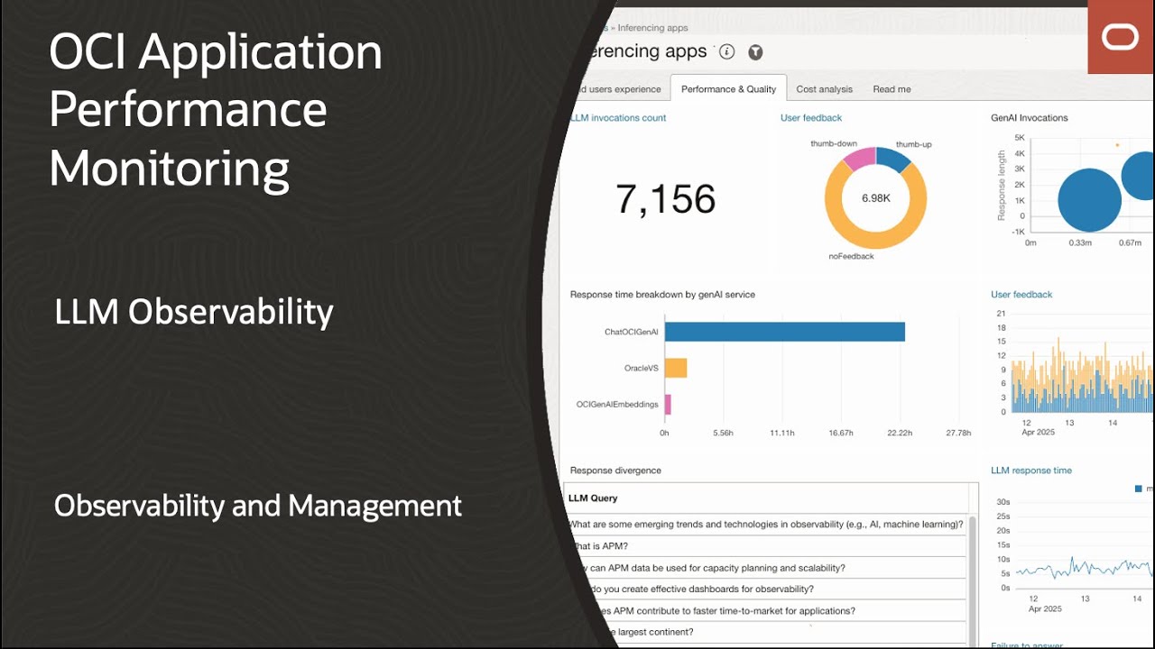Click the blue legend swatch in LLM response time
The width and height of the screenshot is (1155, 649).
tap(1139, 489)
